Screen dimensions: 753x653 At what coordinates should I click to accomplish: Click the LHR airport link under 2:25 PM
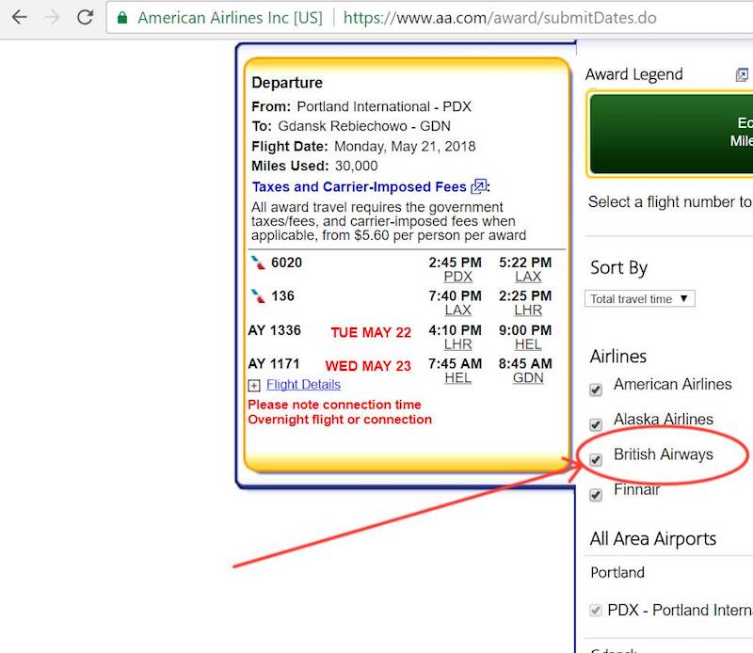pyautogui.click(x=528, y=310)
